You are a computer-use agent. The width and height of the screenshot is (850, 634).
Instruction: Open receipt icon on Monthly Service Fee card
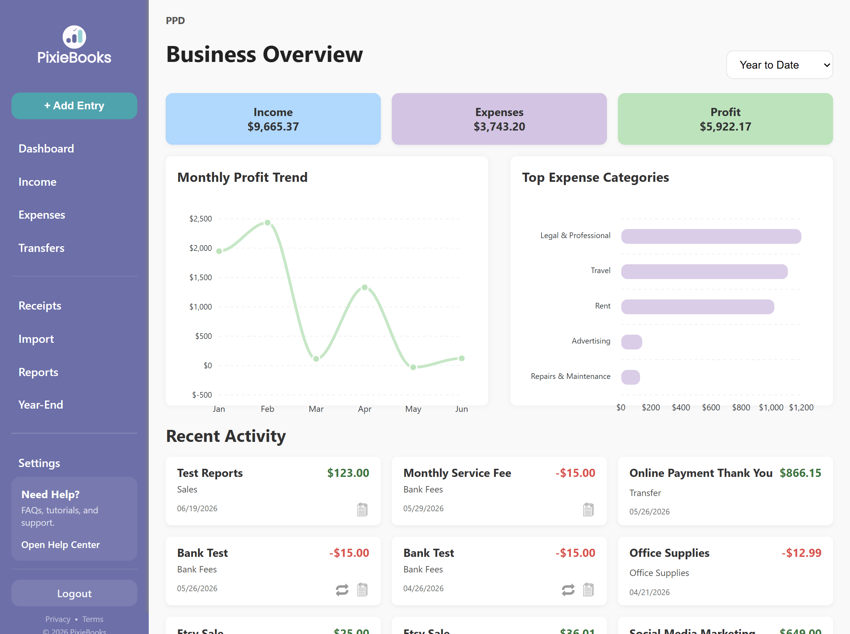coord(588,510)
